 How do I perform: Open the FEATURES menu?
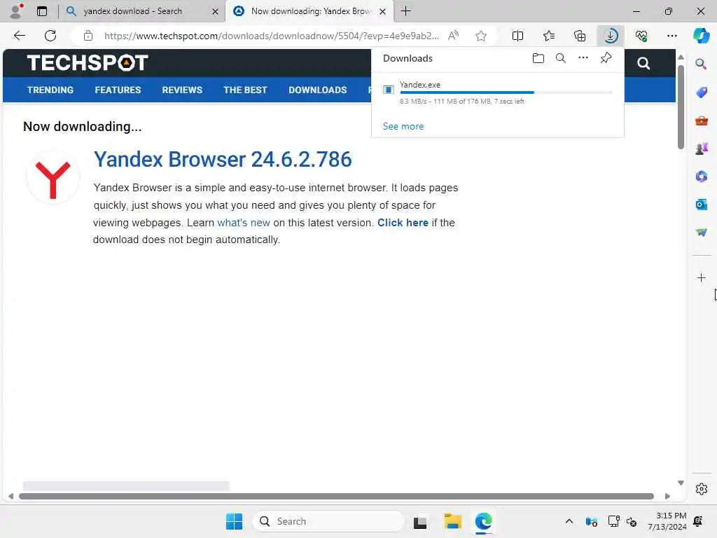pyautogui.click(x=118, y=90)
